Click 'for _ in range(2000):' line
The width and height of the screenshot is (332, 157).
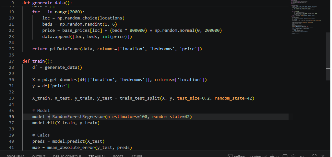pyautogui.click(x=58, y=12)
